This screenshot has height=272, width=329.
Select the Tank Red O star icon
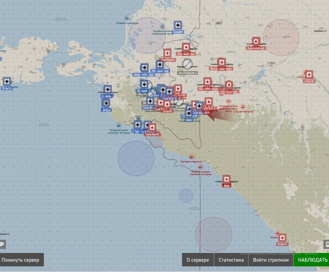(x=152, y=128)
